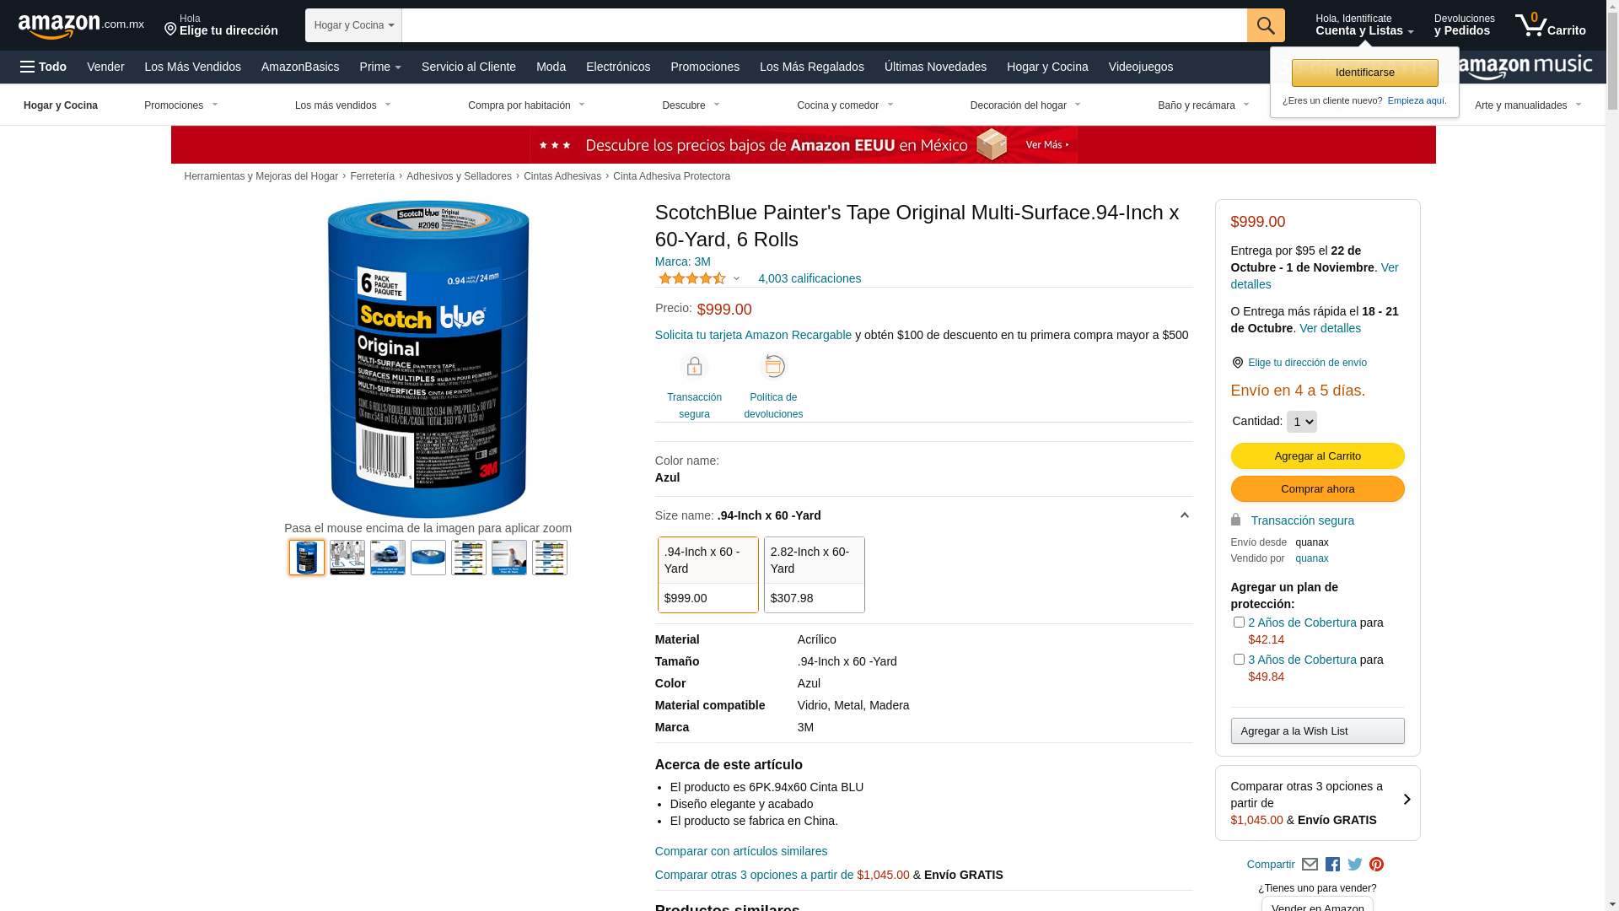Click the Agregar al Carrito button
This screenshot has height=911, width=1619.
coord(1318,456)
